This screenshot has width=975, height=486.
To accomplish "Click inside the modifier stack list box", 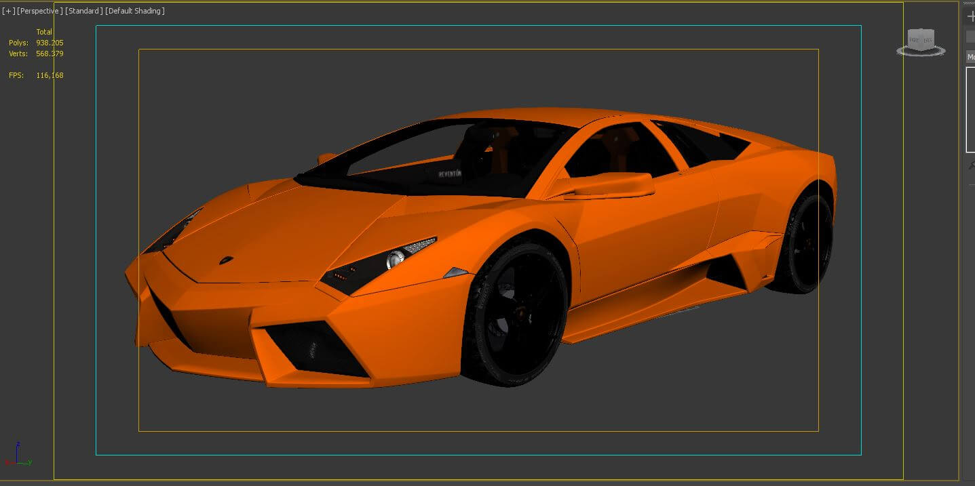I will click(970, 110).
